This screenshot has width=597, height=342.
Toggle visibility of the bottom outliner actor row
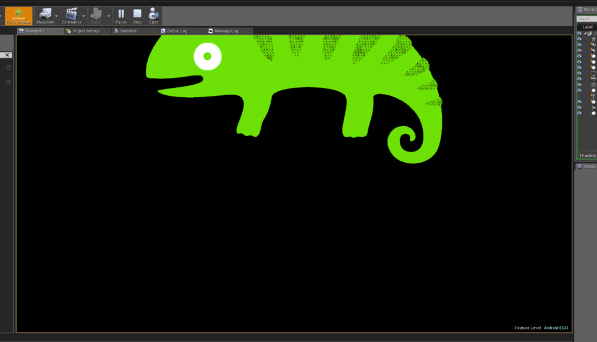coord(580,113)
